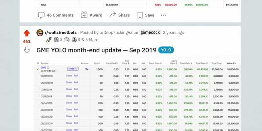Click the Total Cost column header
This screenshot has height=131, width=262.
pos(216,63)
